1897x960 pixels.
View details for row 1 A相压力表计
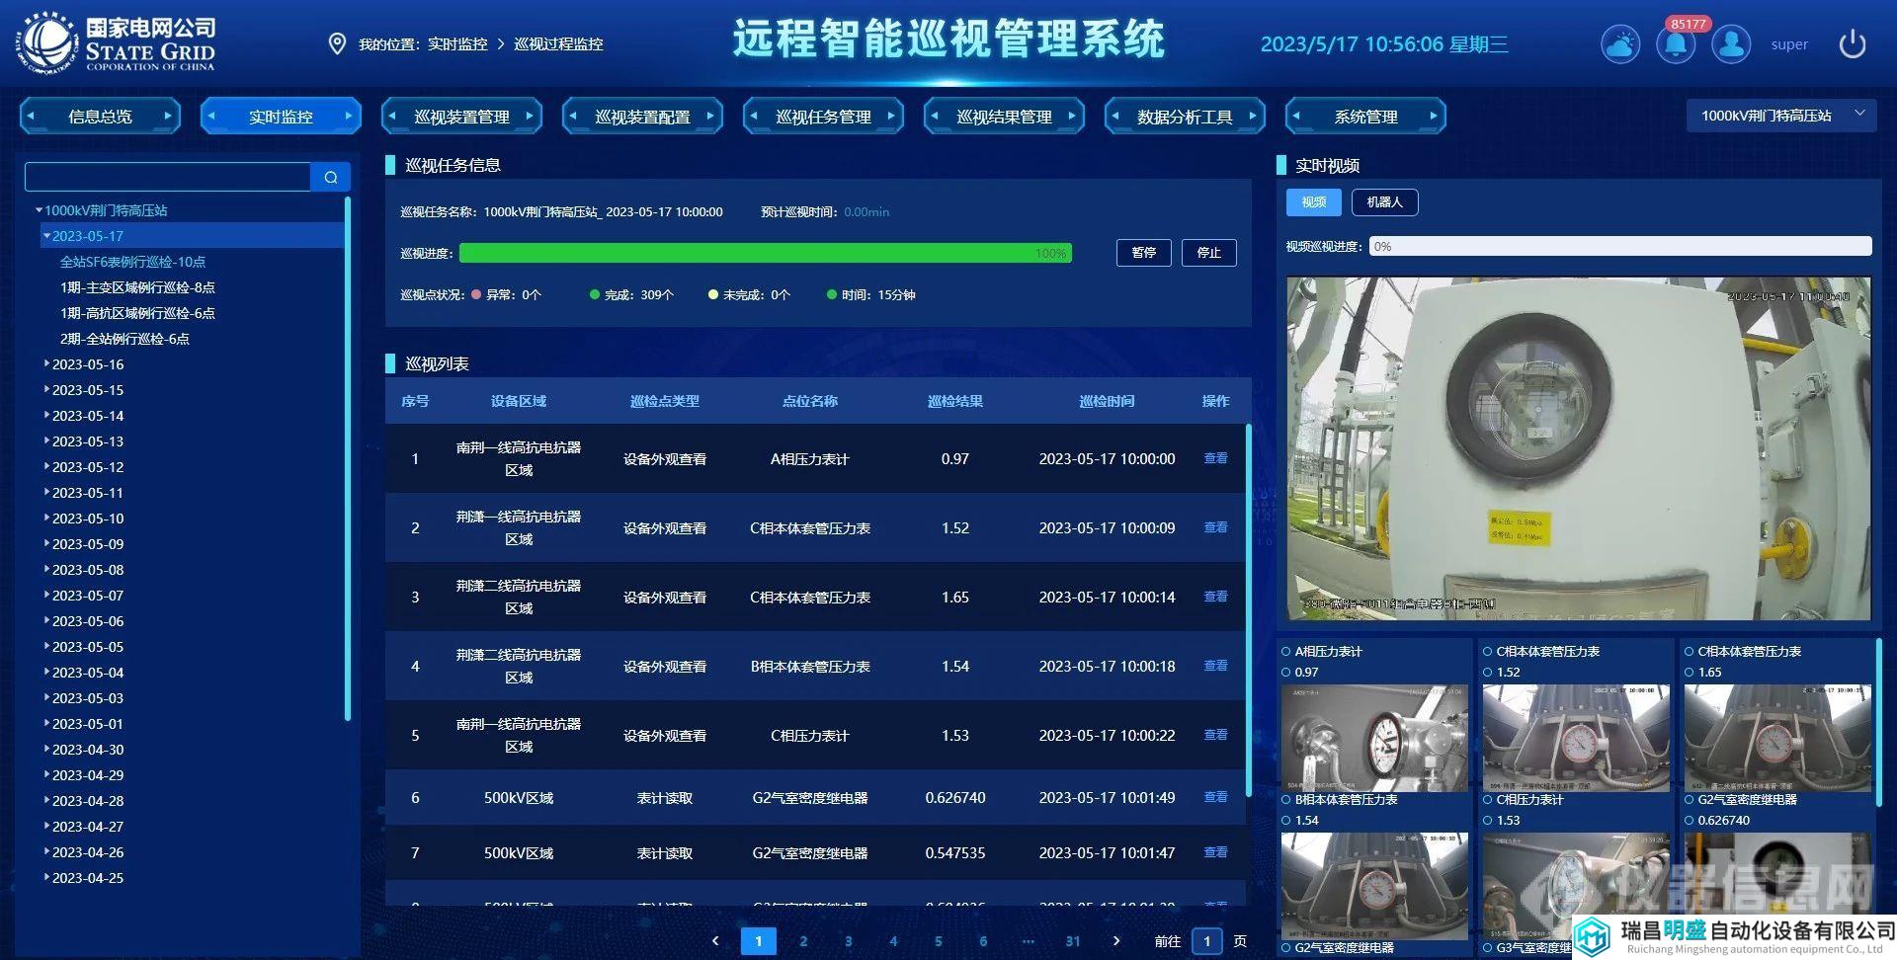[1215, 458]
